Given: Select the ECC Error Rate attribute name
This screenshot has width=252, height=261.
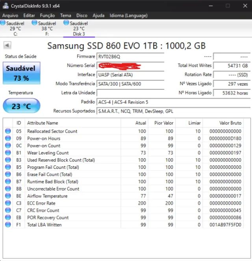Looking at the screenshot, I should (41, 203).
